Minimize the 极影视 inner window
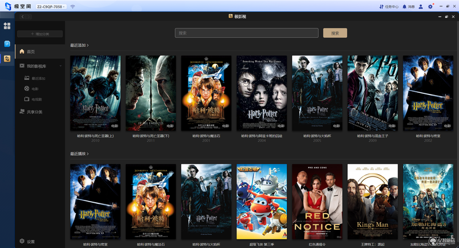Image resolution: width=459 pixels, height=248 pixels. 439,17
